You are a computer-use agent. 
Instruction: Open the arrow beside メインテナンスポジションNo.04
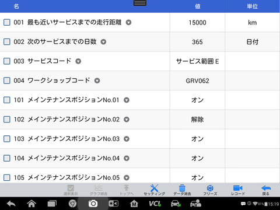127,158
